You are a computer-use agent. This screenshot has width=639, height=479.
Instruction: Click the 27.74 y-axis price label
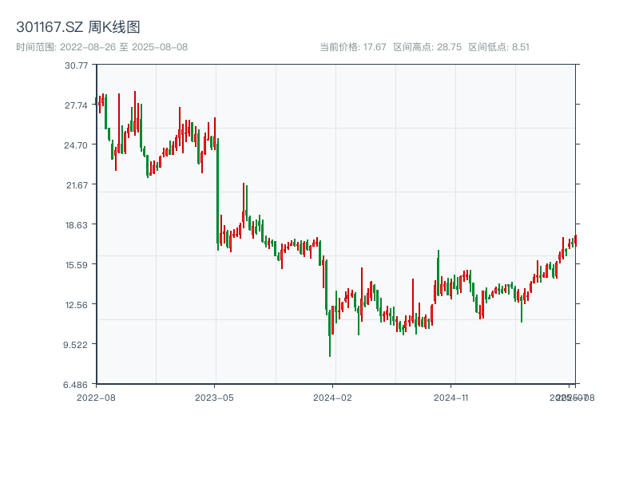77,105
